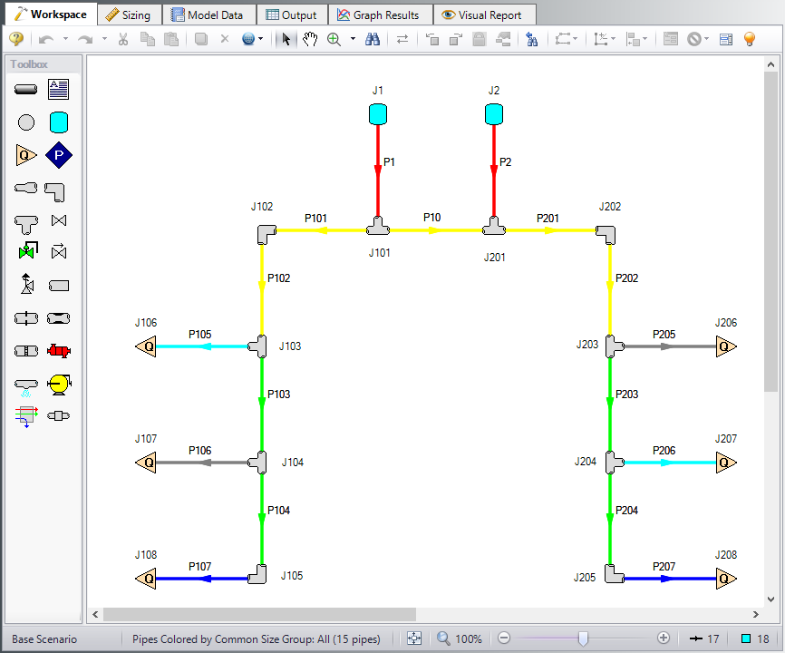Select the Pump junction tool
785x653 pixels.
(x=59, y=350)
